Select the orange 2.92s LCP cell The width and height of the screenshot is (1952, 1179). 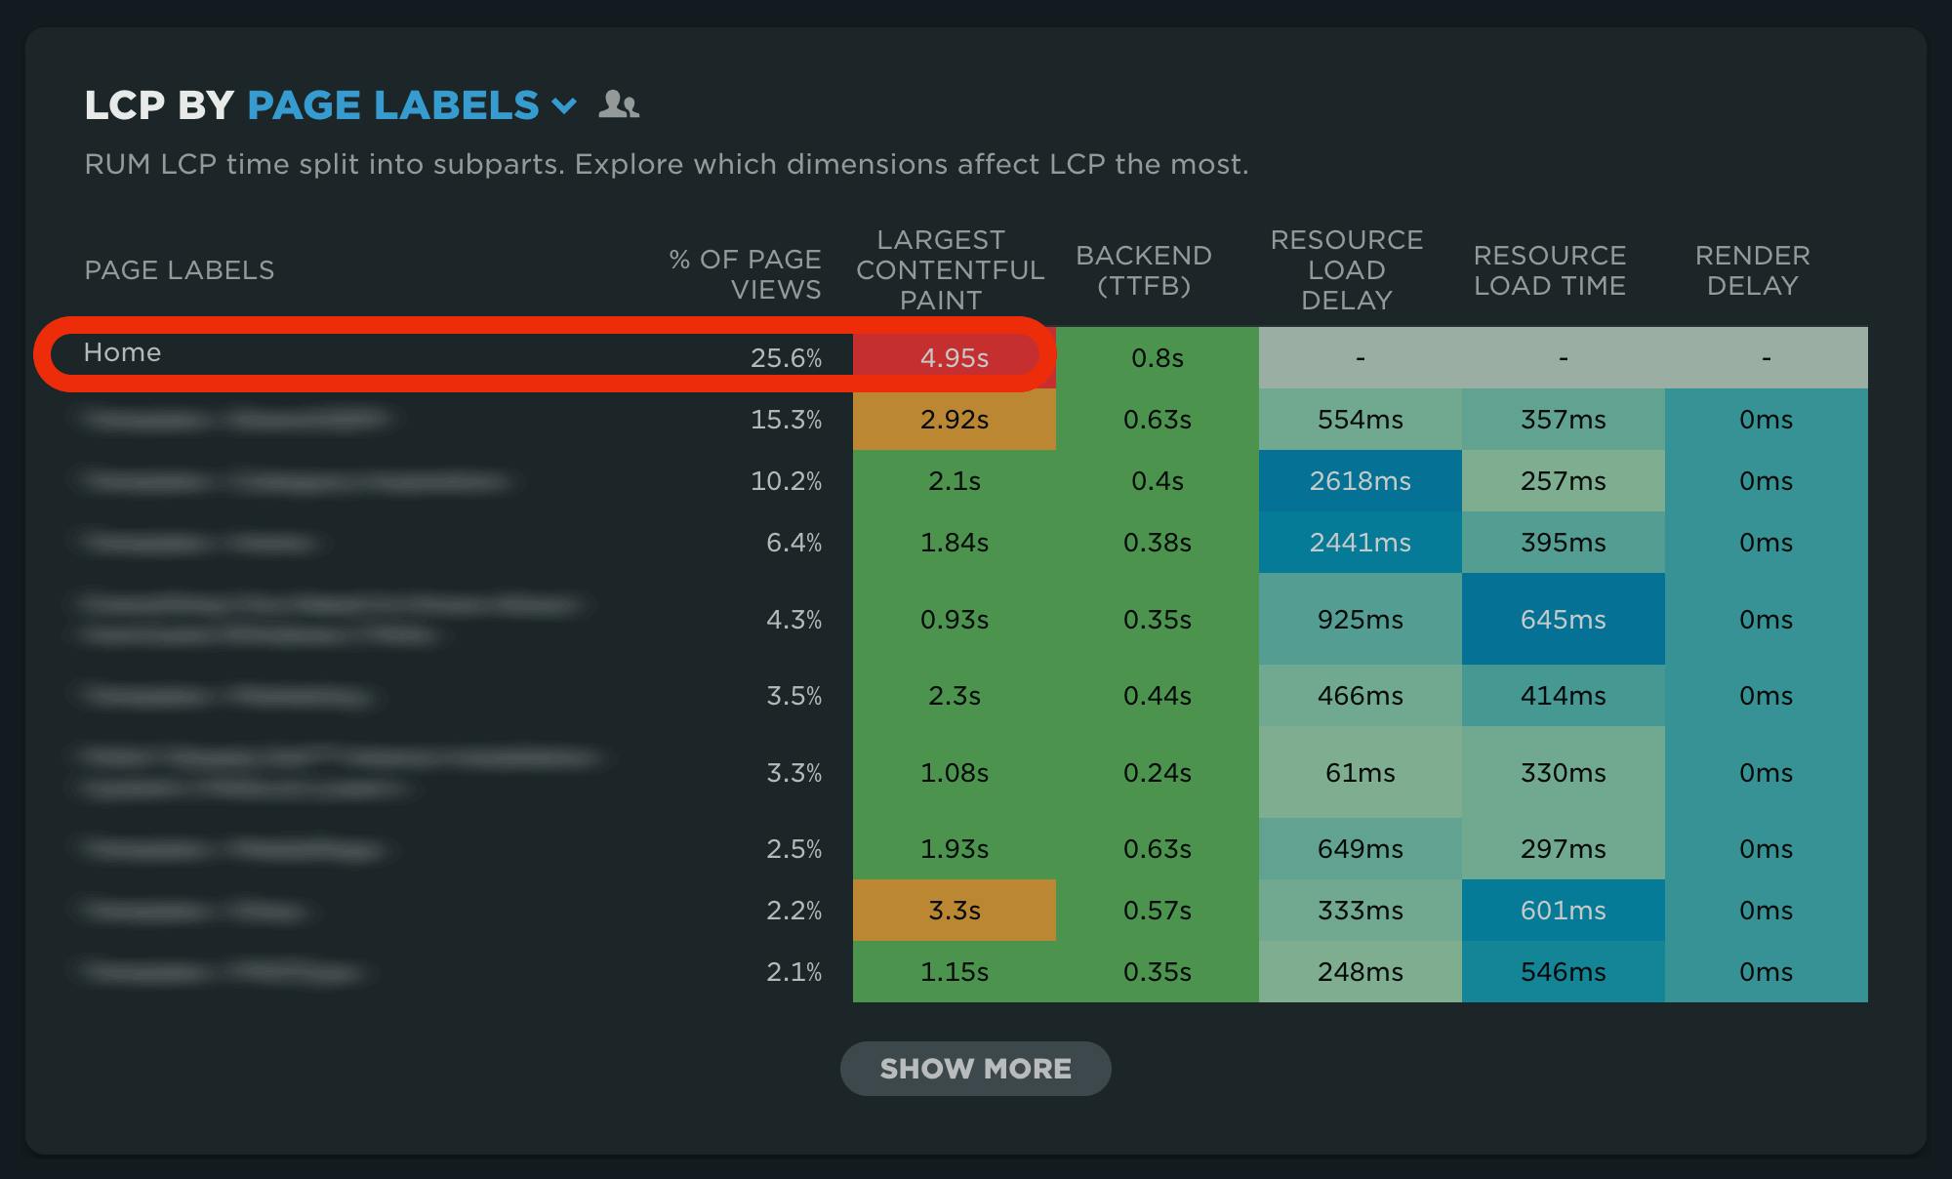point(954,420)
